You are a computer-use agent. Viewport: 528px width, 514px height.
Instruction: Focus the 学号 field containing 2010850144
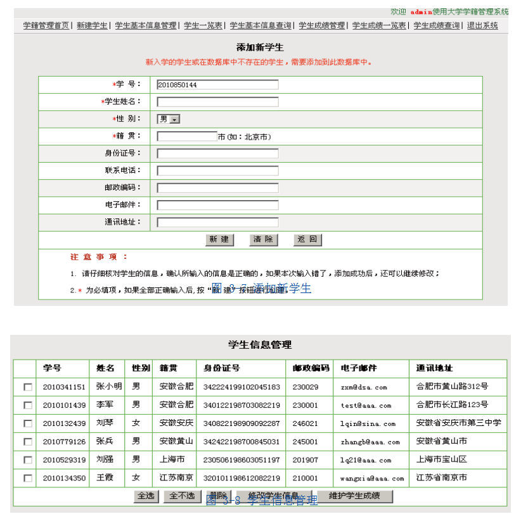217,85
